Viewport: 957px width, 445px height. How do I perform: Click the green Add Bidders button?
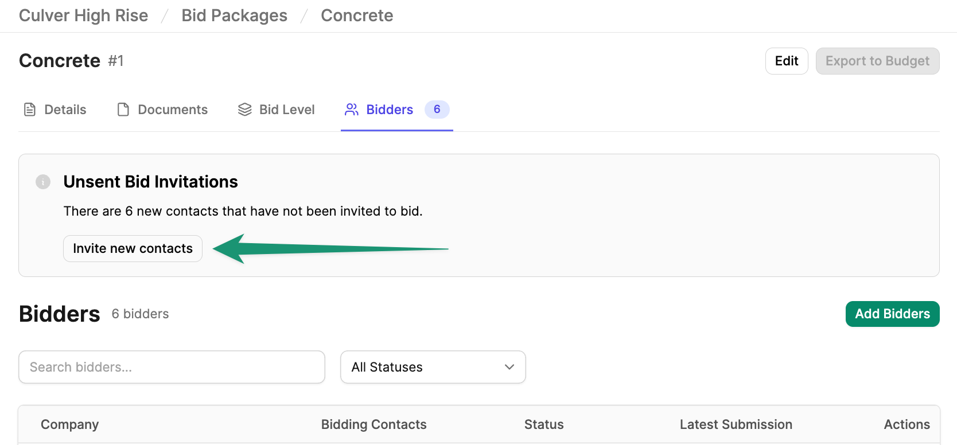click(x=893, y=314)
